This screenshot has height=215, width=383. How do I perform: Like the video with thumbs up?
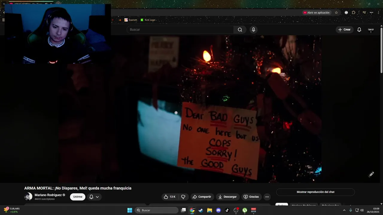170,197
